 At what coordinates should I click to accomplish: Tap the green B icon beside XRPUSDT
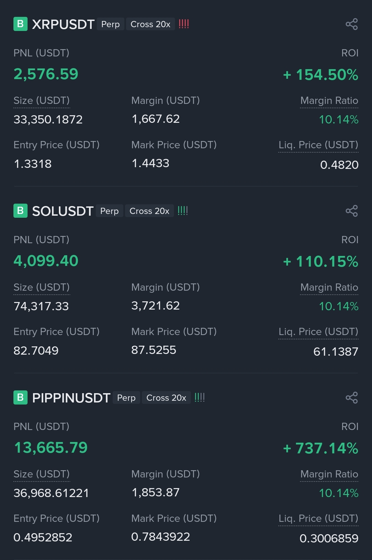click(x=20, y=24)
